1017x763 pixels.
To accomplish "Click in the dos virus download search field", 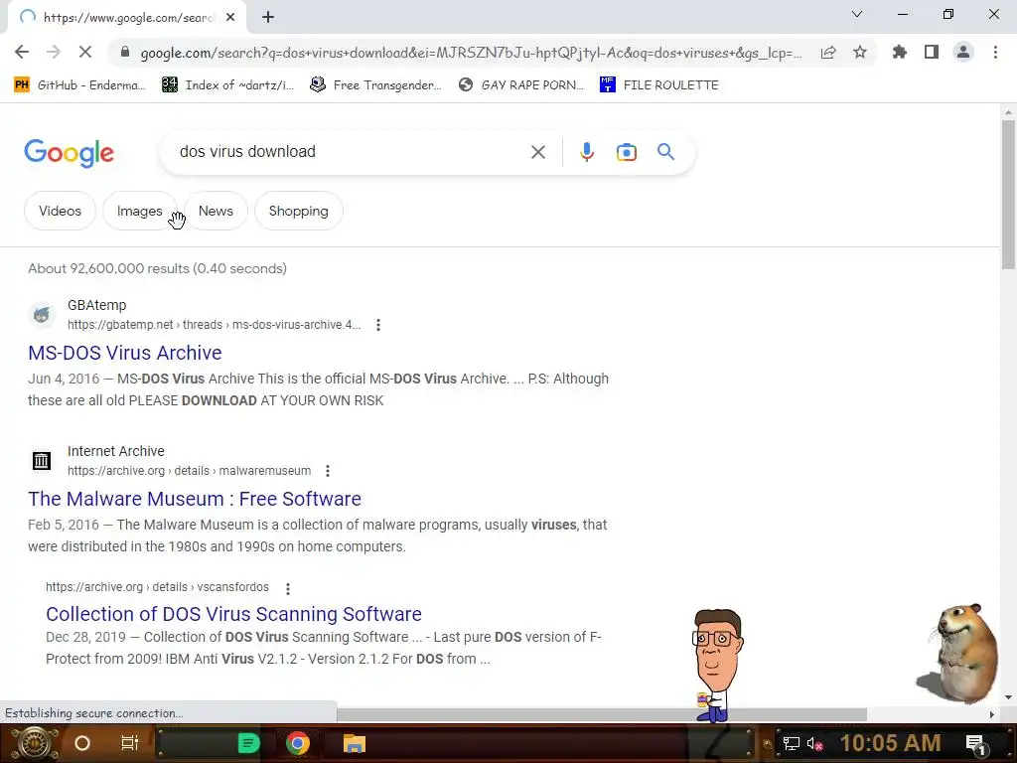I will point(351,152).
